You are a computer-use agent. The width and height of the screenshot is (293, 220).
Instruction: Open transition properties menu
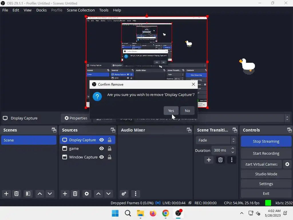(x=232, y=160)
